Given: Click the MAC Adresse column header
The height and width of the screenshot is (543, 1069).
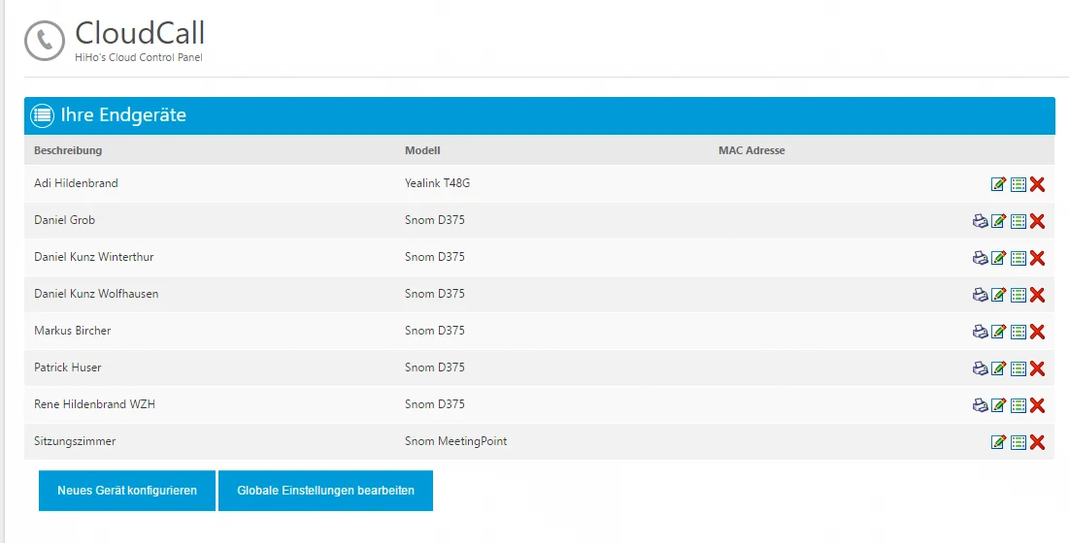Looking at the screenshot, I should click(752, 150).
